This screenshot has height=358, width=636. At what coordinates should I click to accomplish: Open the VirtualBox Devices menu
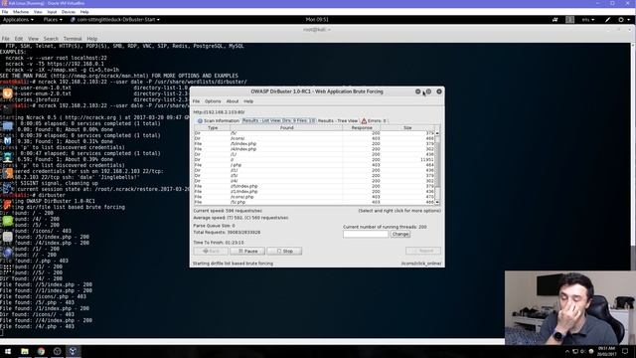tap(69, 12)
